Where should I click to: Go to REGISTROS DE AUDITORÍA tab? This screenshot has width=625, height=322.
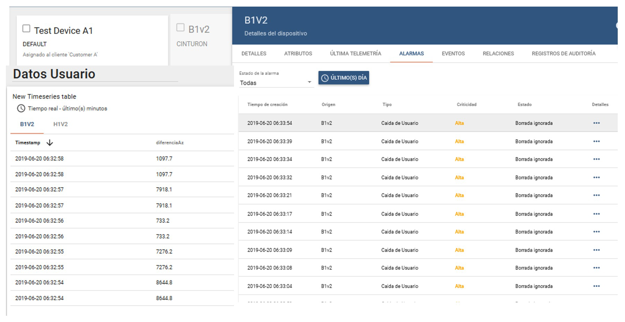563,54
